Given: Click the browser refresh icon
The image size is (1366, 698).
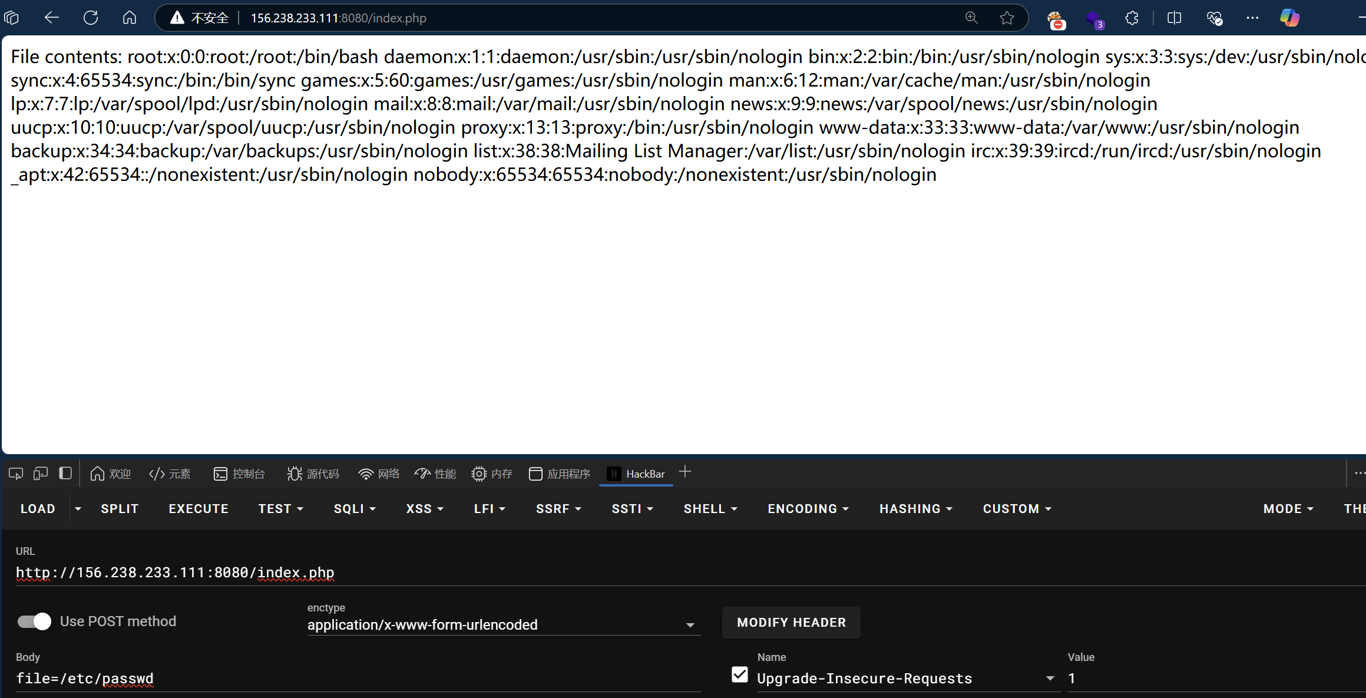Looking at the screenshot, I should (91, 18).
